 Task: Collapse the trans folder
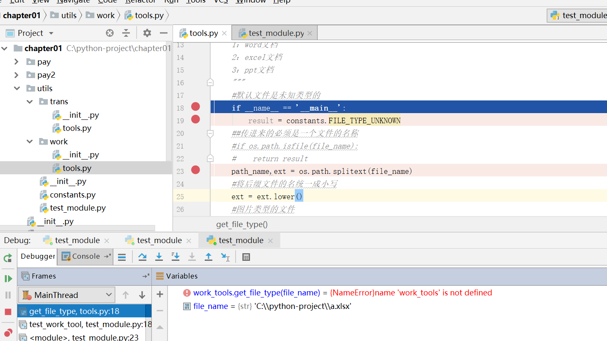pyautogui.click(x=30, y=102)
